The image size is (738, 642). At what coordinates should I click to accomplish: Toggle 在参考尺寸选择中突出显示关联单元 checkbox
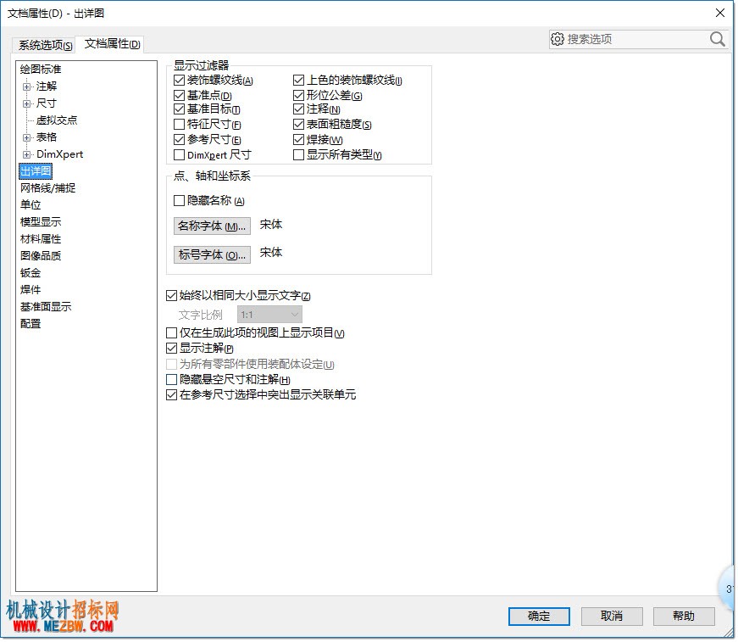(x=172, y=395)
